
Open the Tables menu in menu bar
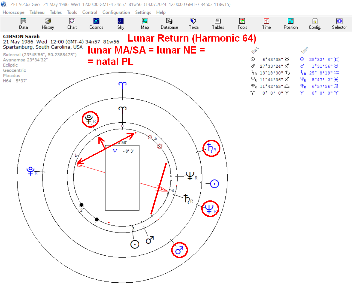[x=56, y=12]
